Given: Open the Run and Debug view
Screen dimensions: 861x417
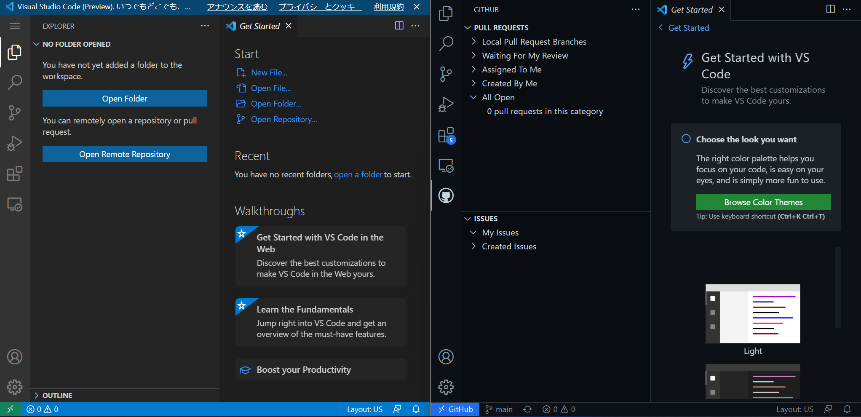Looking at the screenshot, I should coord(15,143).
